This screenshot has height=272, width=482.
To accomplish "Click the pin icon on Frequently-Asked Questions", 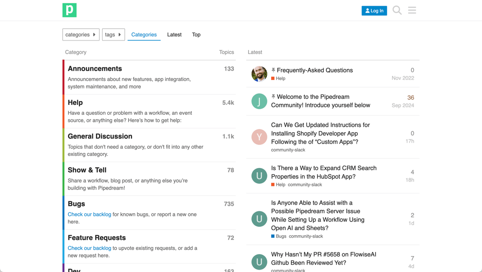I will 273,70.
